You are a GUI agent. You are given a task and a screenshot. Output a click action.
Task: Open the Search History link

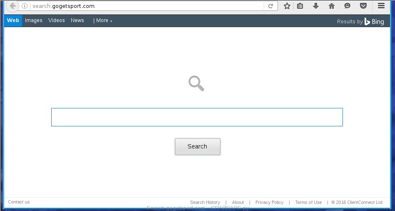(205, 202)
